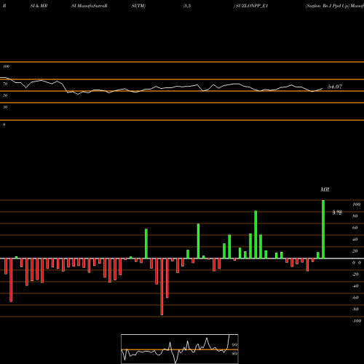Select the SUZLONPP_E1 symbol text

[x=252, y=6]
